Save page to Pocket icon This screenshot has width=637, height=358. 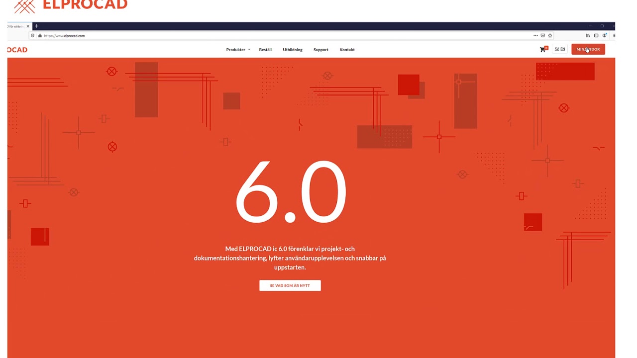click(543, 36)
